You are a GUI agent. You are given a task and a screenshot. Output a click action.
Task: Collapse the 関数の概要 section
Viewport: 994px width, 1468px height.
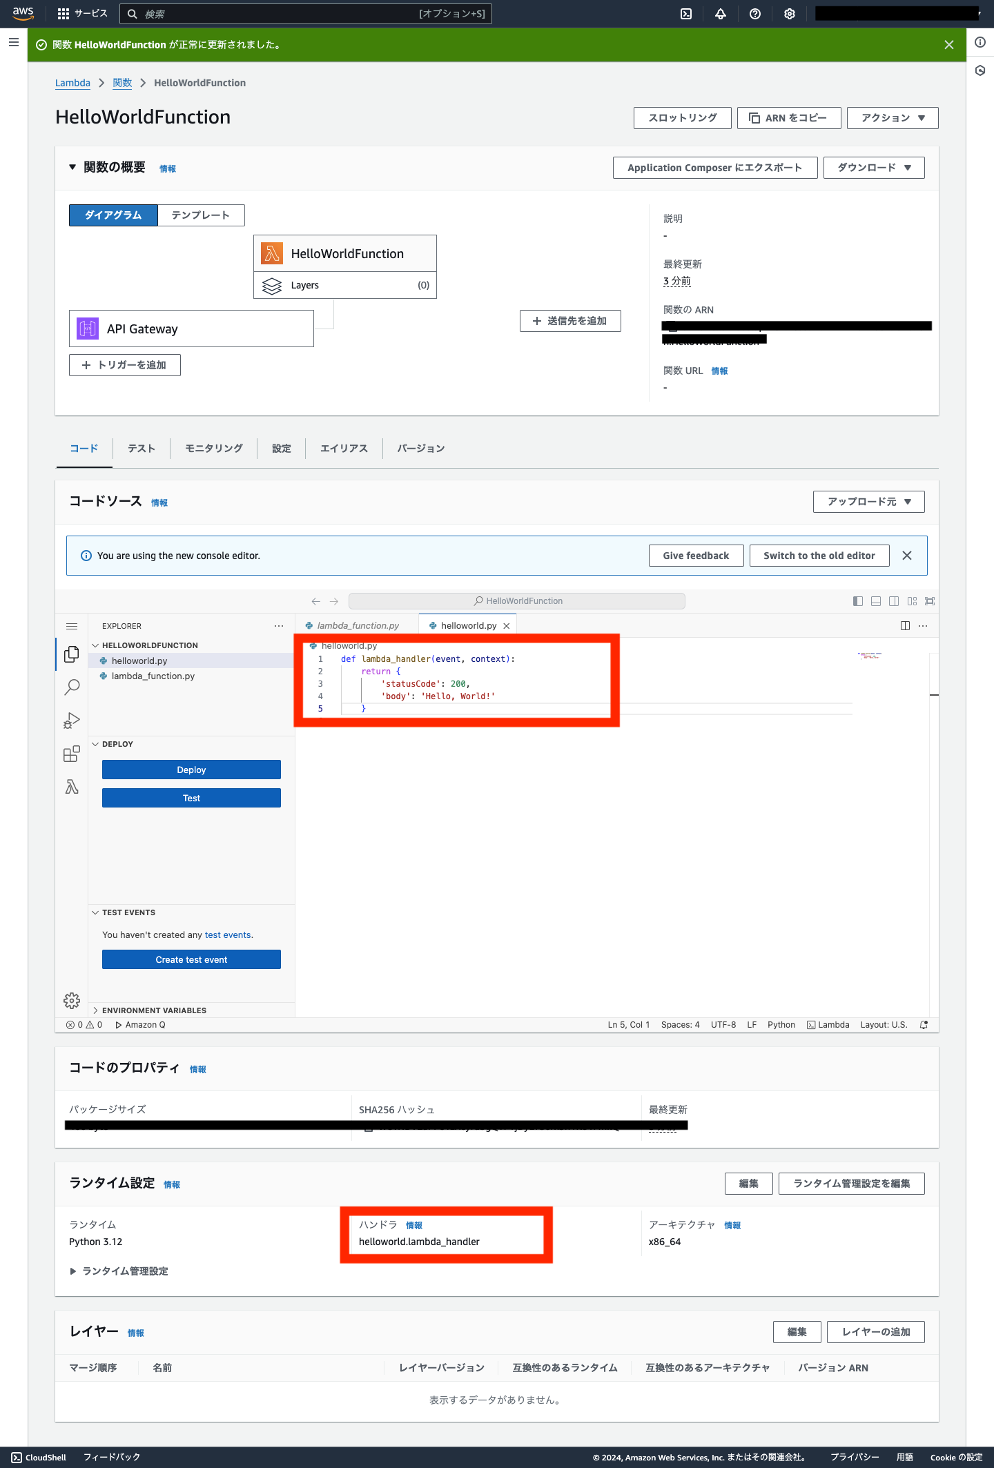[x=72, y=167]
